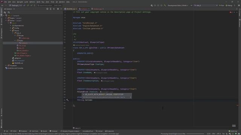Open the Window menu
241x135 pixels.
click(62, 2)
